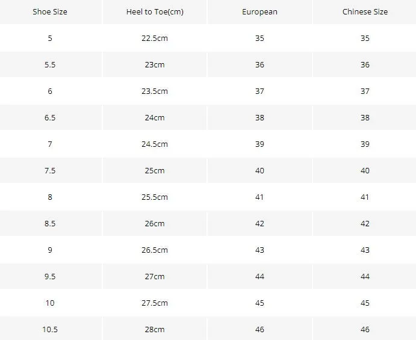Click the 26.5cm measurement cell

155,250
